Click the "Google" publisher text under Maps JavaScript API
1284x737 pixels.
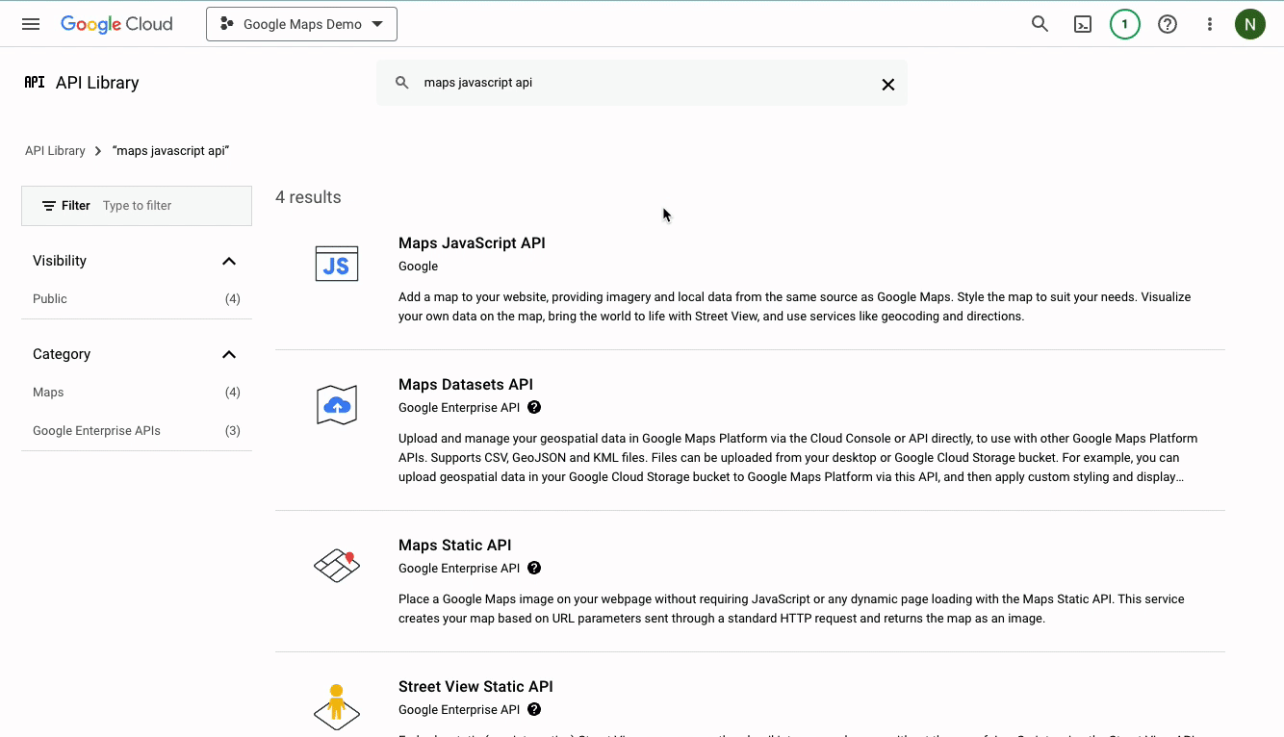[x=418, y=267]
